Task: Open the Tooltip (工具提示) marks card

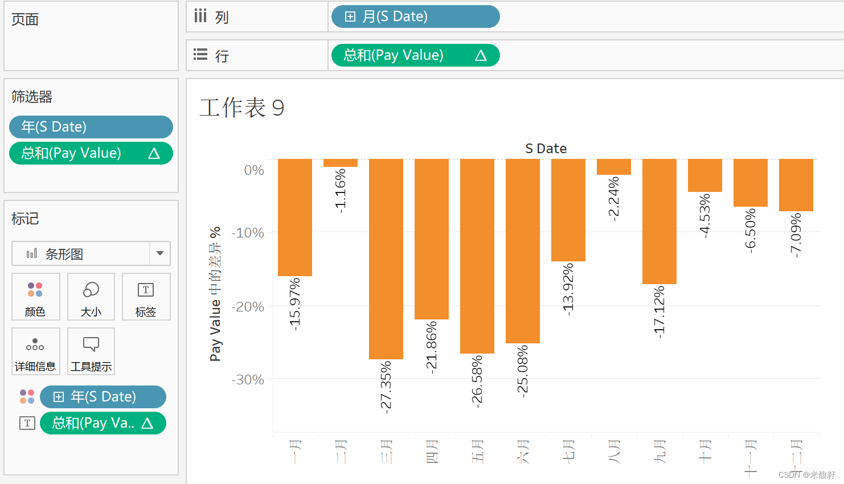Action: [91, 351]
